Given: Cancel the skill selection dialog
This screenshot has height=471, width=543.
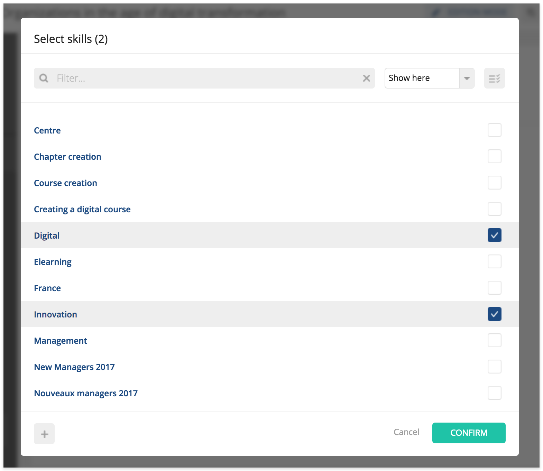Looking at the screenshot, I should 406,432.
